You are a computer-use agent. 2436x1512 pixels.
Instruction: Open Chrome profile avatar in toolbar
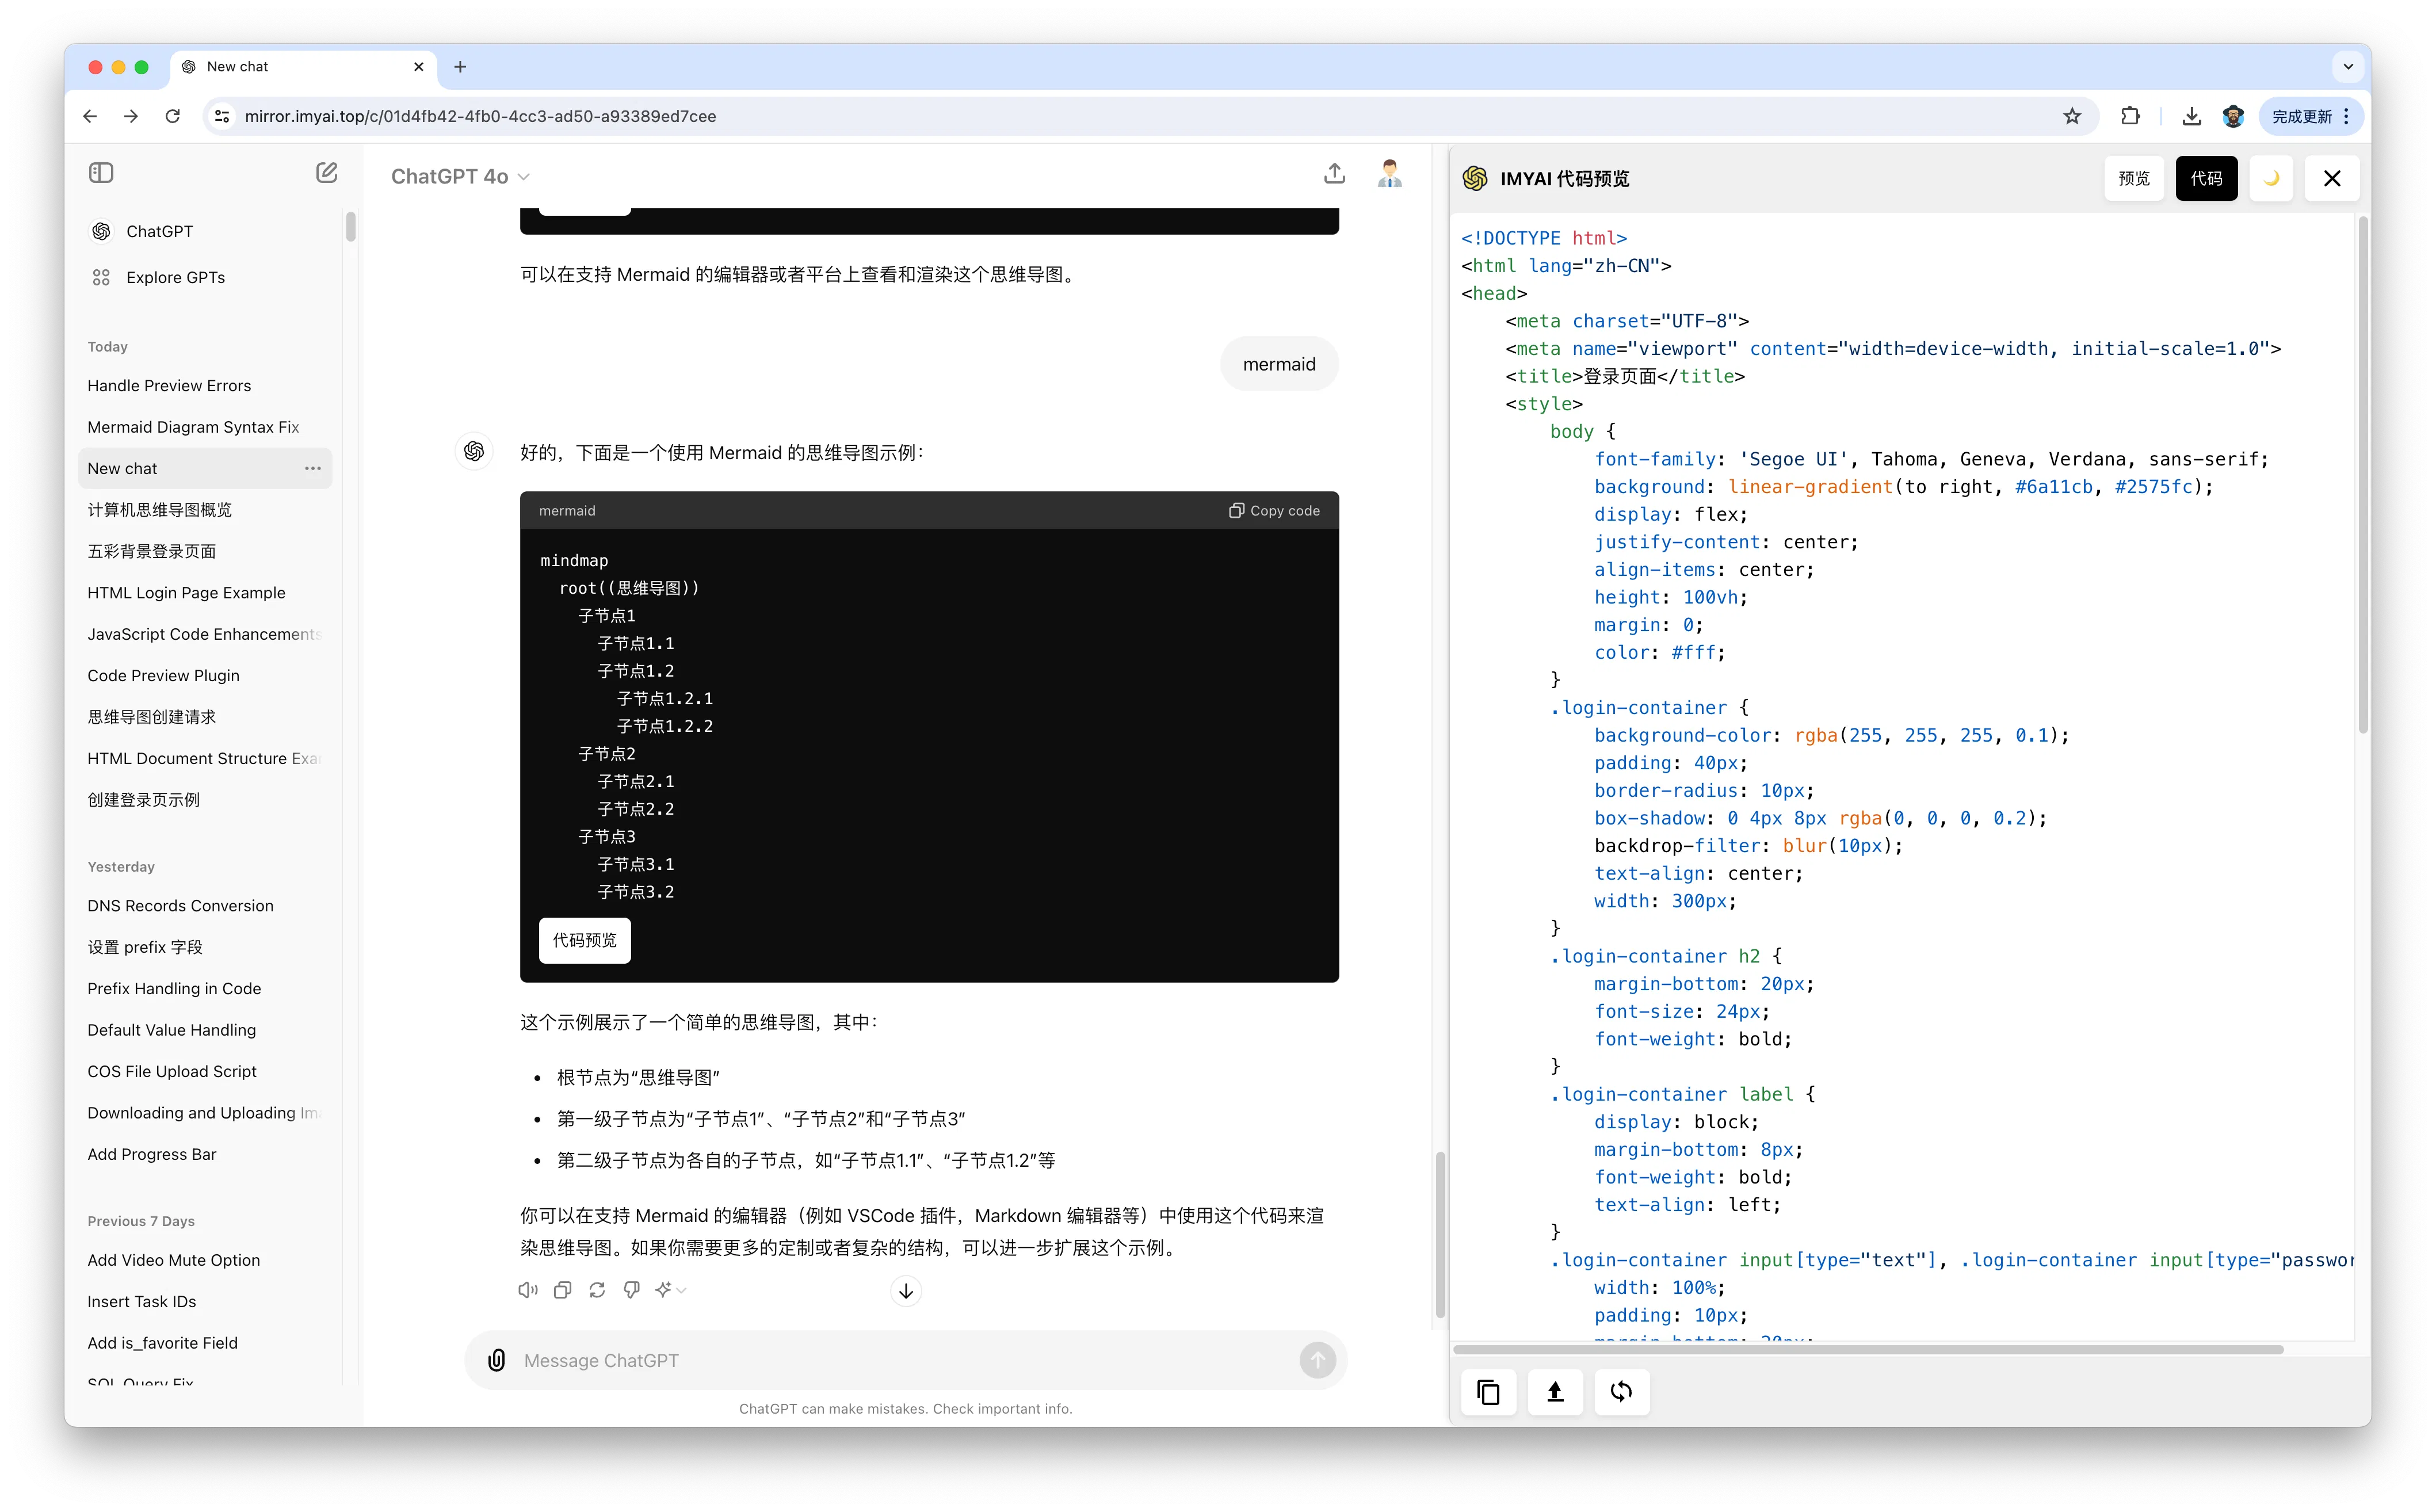[x=2233, y=116]
